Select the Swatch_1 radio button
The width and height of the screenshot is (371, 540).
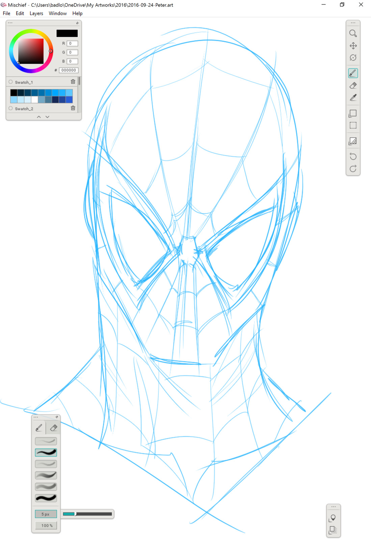11,82
